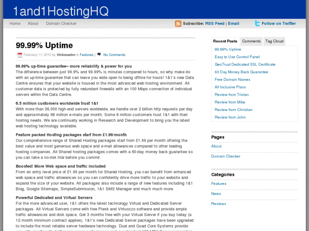This screenshot has height=231, width=309.
Task: Open the Features category in the post meta line
Action: [87, 55]
